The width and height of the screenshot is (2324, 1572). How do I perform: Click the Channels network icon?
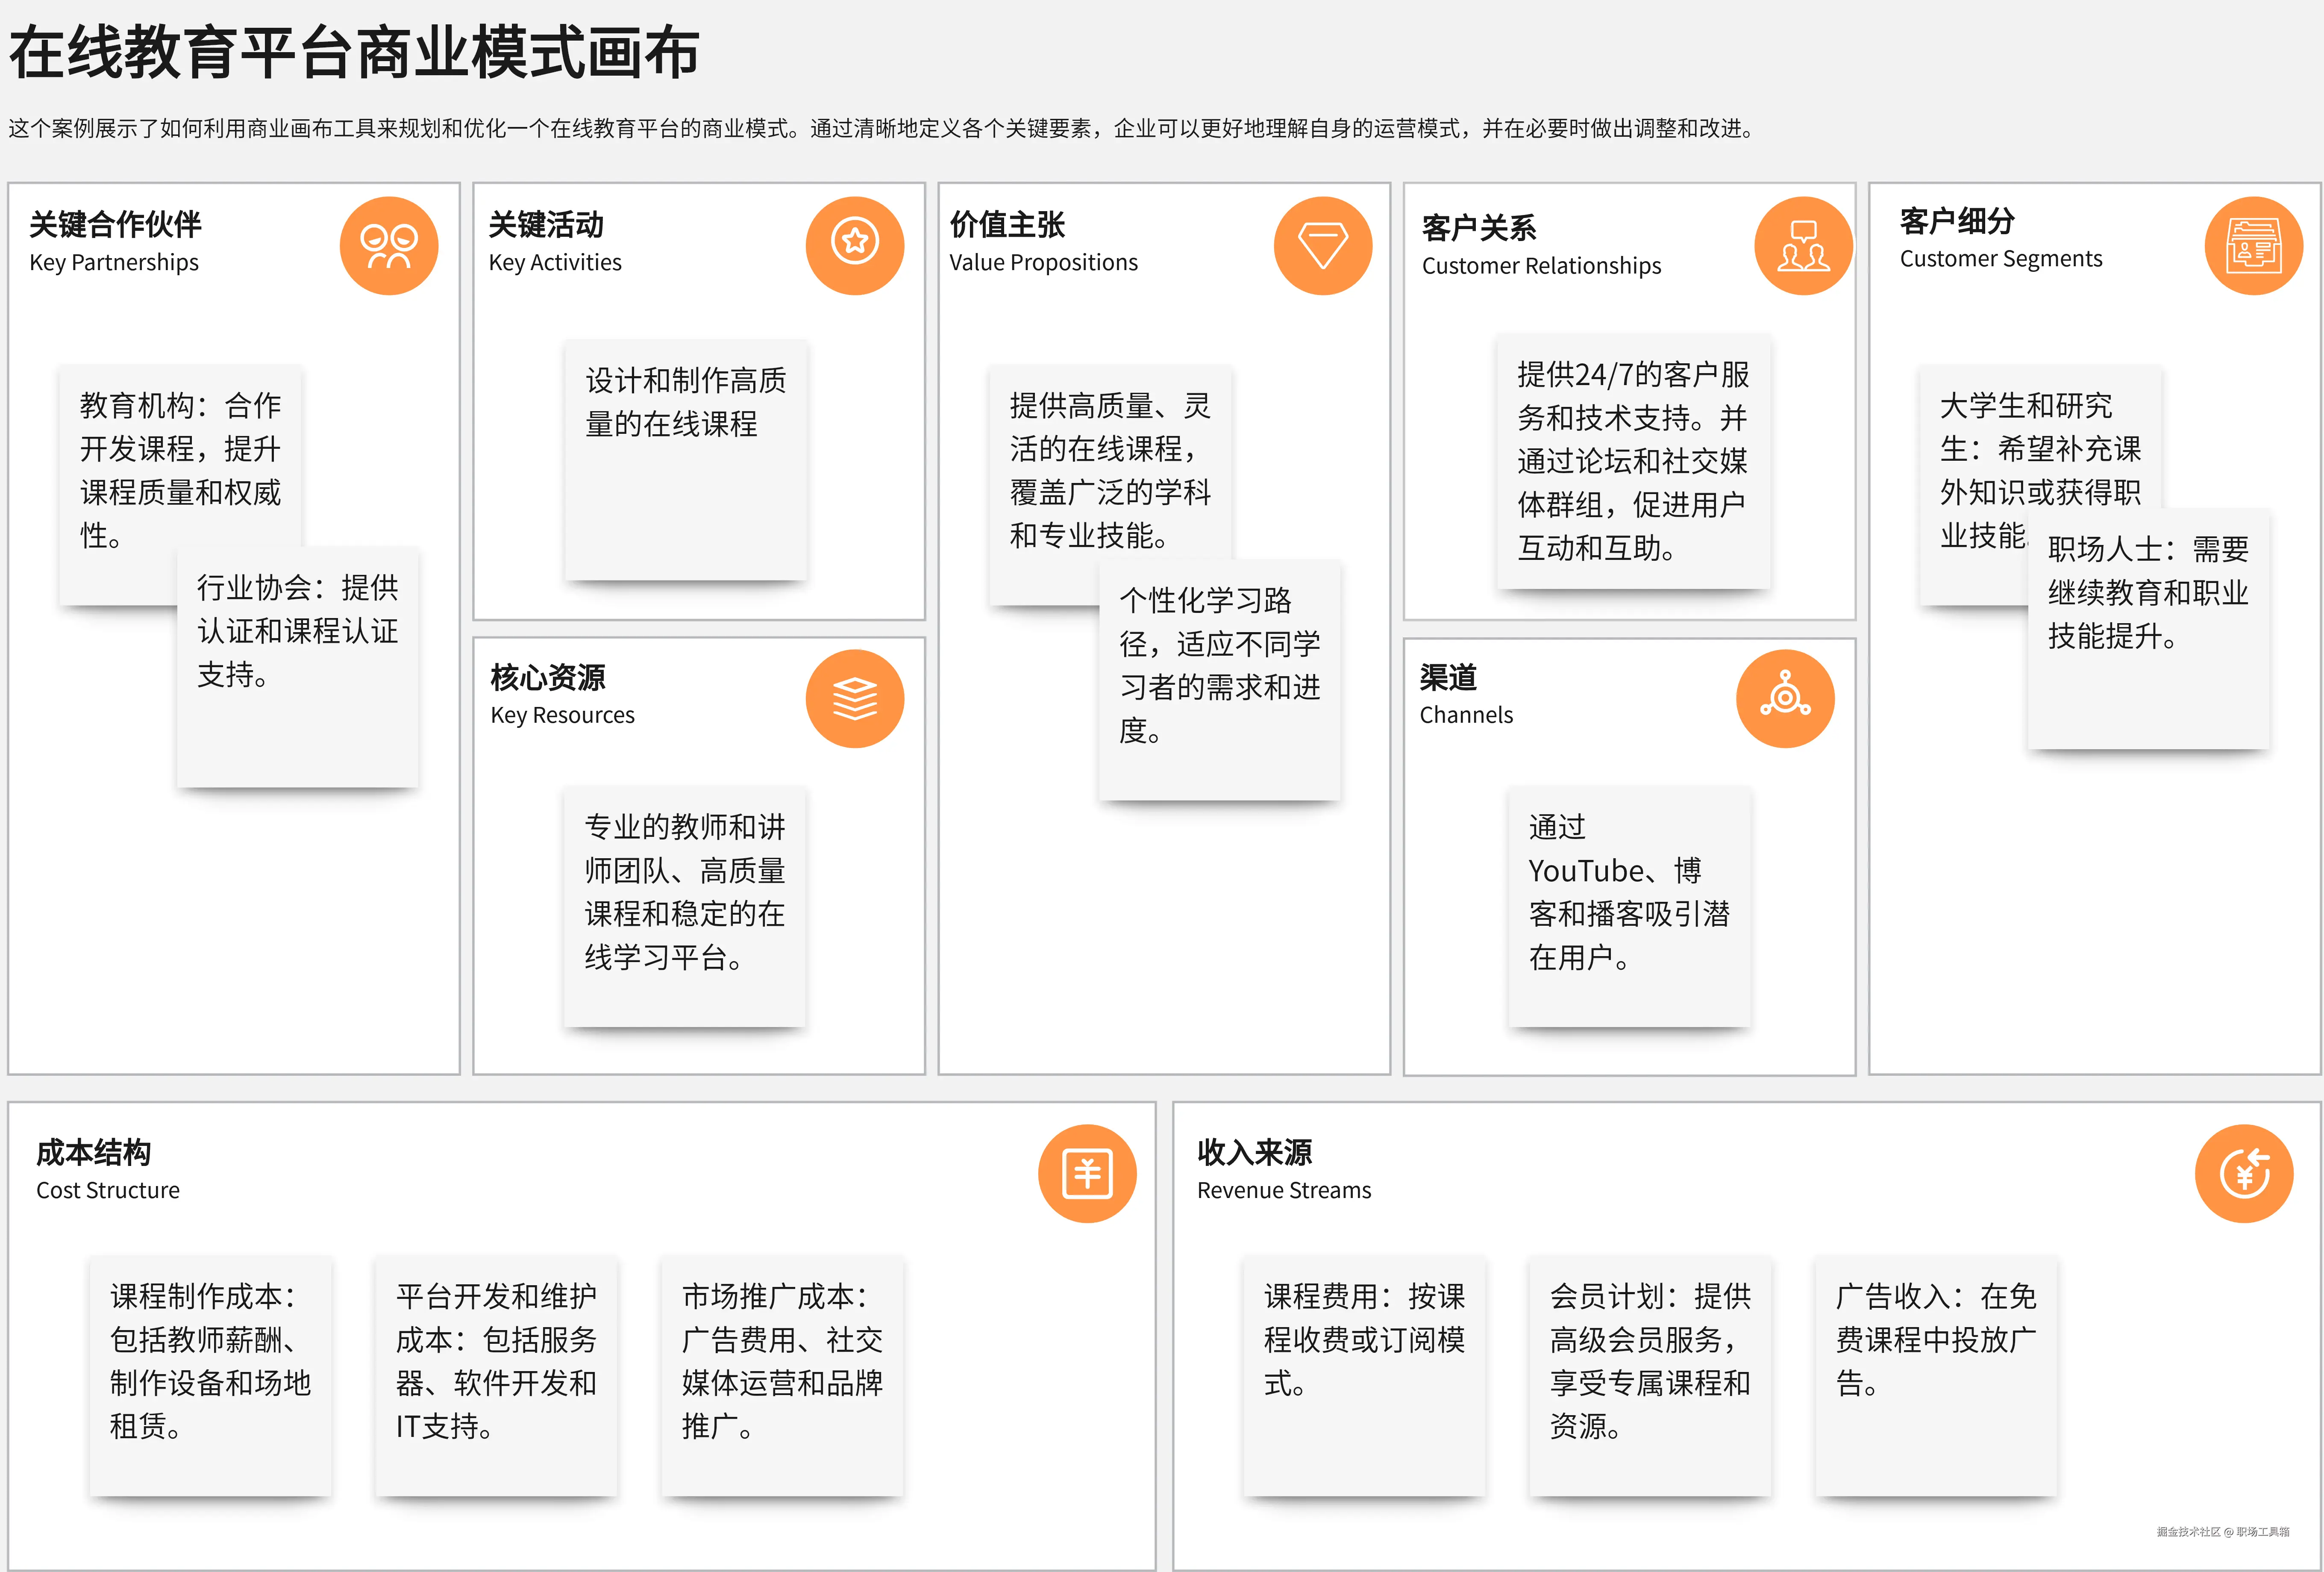[x=1785, y=699]
